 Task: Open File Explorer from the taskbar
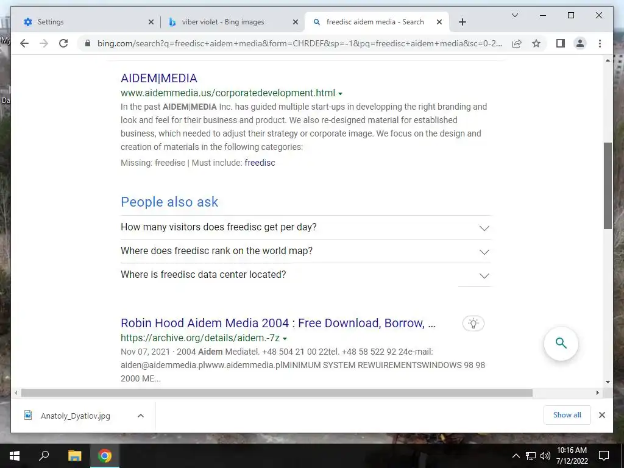click(74, 456)
